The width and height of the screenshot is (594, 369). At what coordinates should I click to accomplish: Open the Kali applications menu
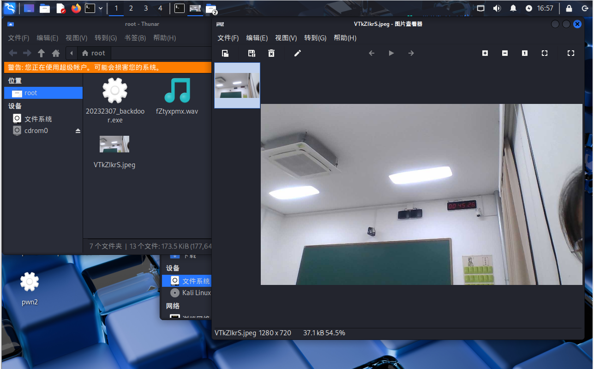click(10, 8)
